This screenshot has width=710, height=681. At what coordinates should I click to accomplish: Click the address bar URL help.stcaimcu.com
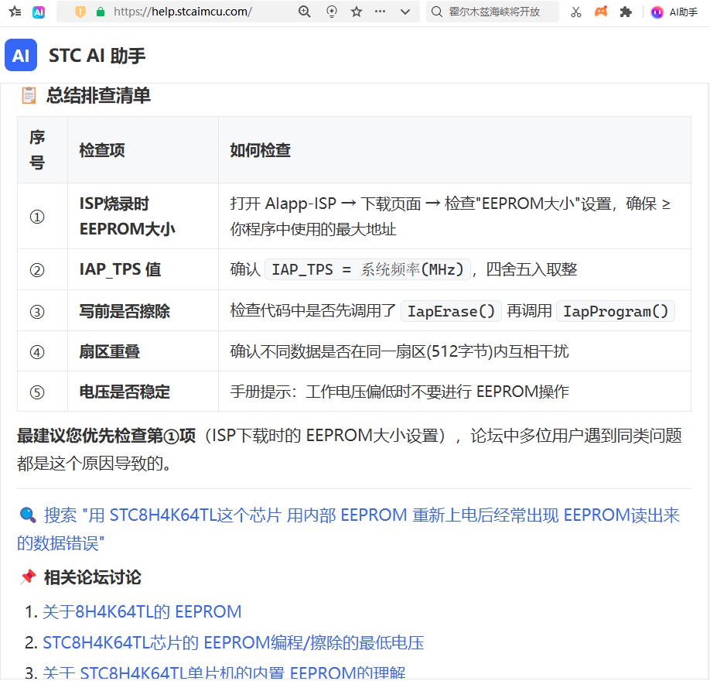[183, 12]
